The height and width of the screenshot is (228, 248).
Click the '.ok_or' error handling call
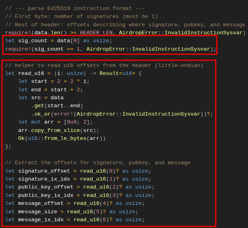pos(41,114)
